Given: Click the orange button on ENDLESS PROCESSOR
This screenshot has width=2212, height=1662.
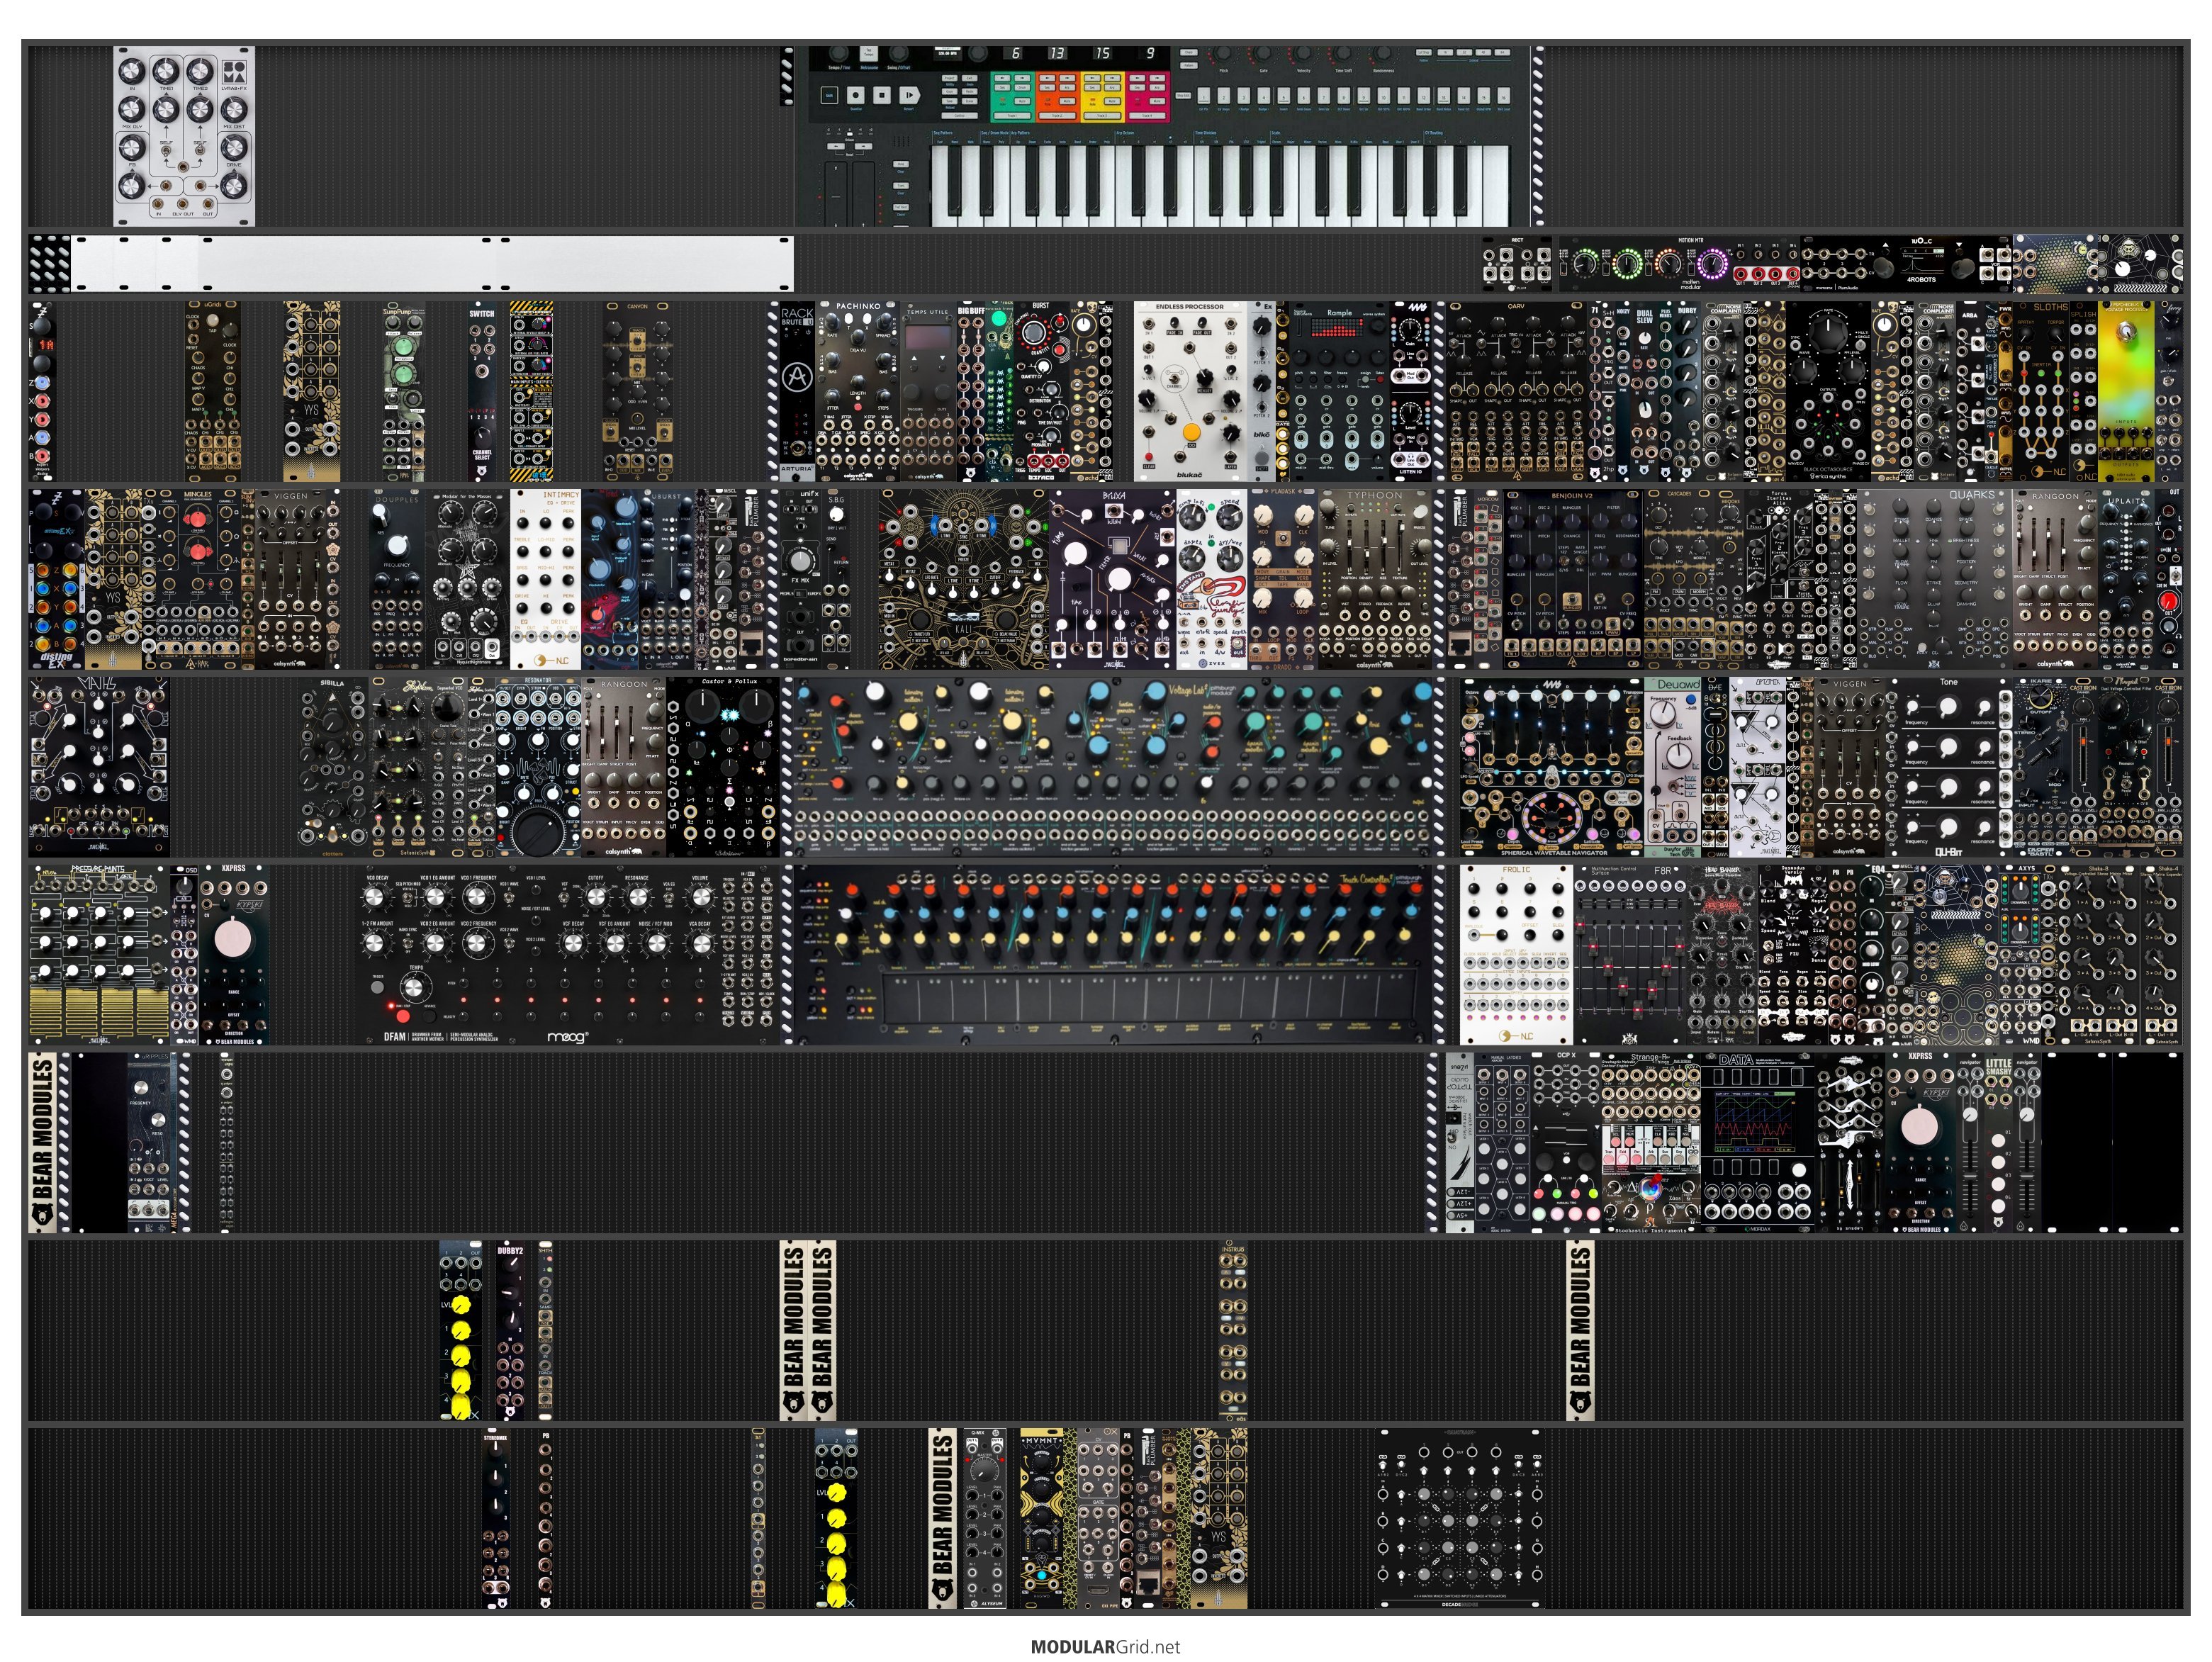Looking at the screenshot, I should coord(1191,432).
